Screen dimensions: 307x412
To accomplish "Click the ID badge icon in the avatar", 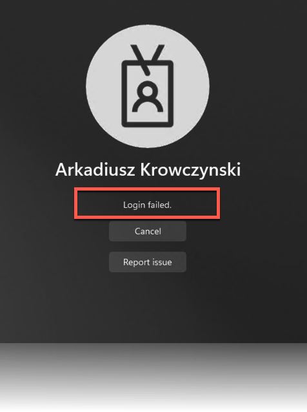I will click(x=148, y=86).
